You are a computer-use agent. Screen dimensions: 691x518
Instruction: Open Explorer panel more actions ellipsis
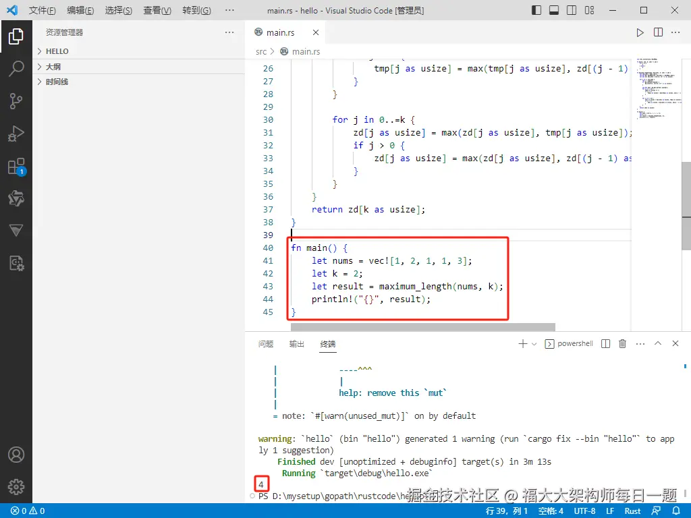[229, 32]
